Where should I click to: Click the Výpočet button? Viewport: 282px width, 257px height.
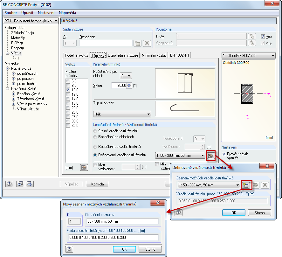[72, 184]
